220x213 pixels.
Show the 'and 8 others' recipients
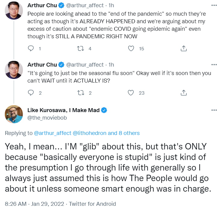tap(124, 133)
